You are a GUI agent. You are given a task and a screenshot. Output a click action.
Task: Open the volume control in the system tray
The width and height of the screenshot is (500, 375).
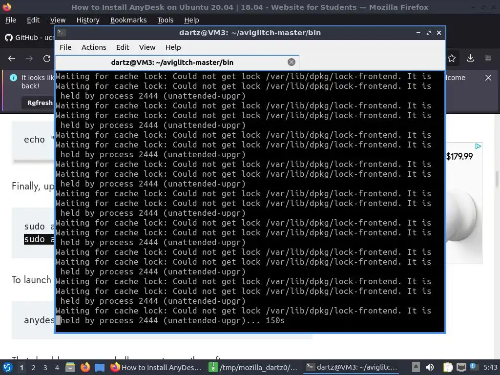430,367
